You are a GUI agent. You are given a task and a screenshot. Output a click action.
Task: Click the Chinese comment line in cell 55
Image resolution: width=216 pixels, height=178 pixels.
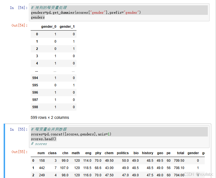[x=49, y=129]
